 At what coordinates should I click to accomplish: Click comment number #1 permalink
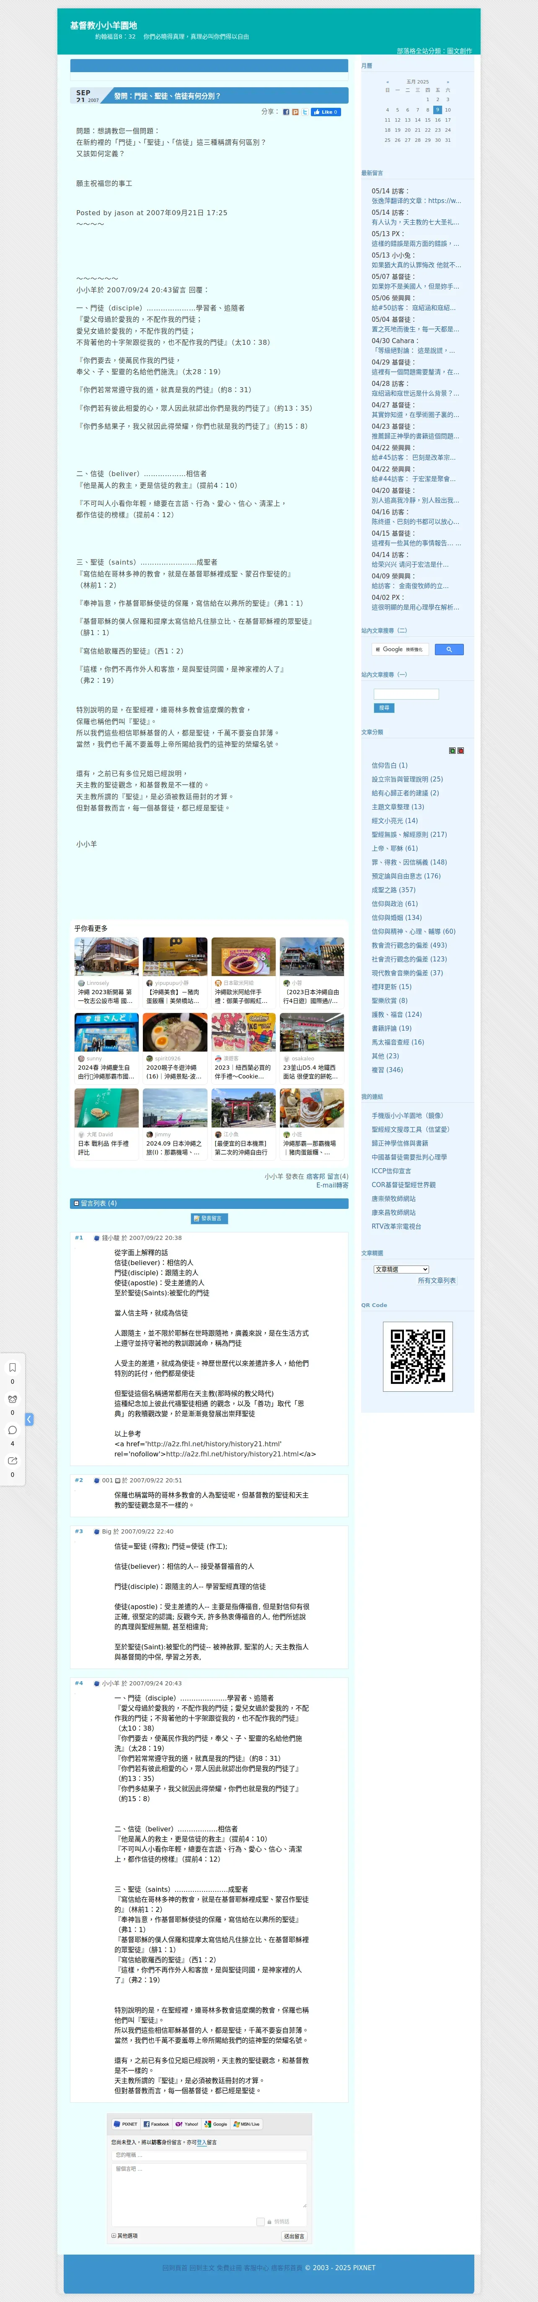(x=78, y=1238)
